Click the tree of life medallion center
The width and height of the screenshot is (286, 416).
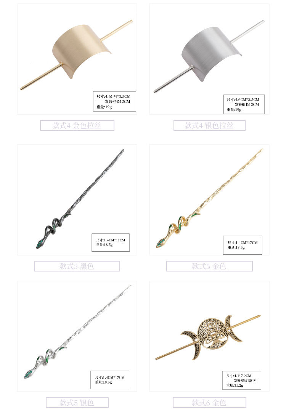click(x=212, y=333)
